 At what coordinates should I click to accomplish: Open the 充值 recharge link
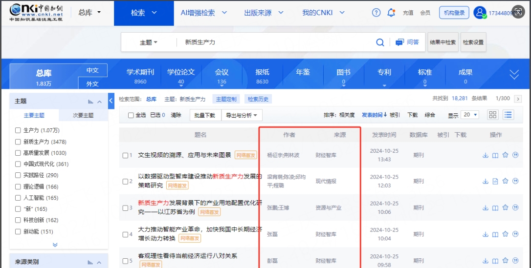(x=408, y=13)
